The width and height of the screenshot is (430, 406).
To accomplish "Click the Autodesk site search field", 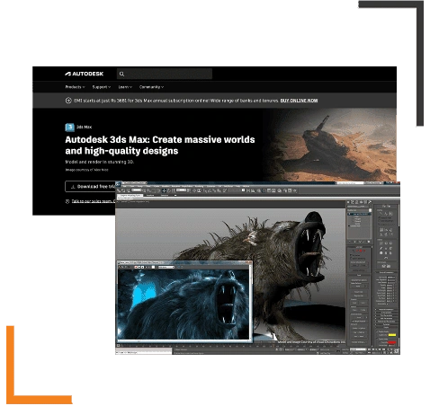I will point(165,74).
